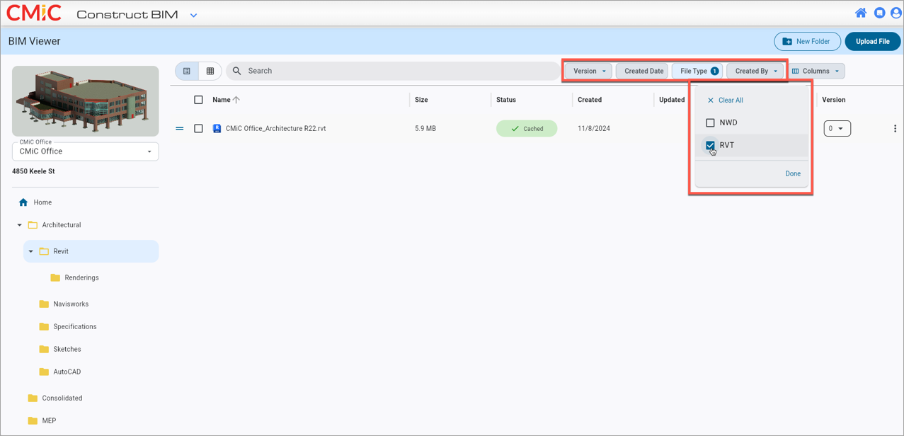Collapse the Revit folder tree arrow
This screenshot has width=904, height=436.
coord(30,251)
